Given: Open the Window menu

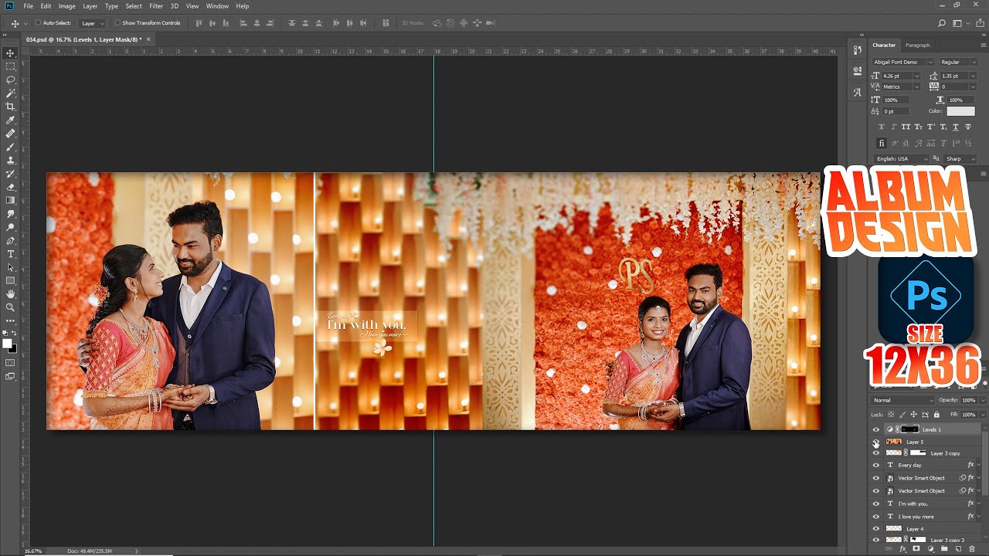Looking at the screenshot, I should coord(217,6).
